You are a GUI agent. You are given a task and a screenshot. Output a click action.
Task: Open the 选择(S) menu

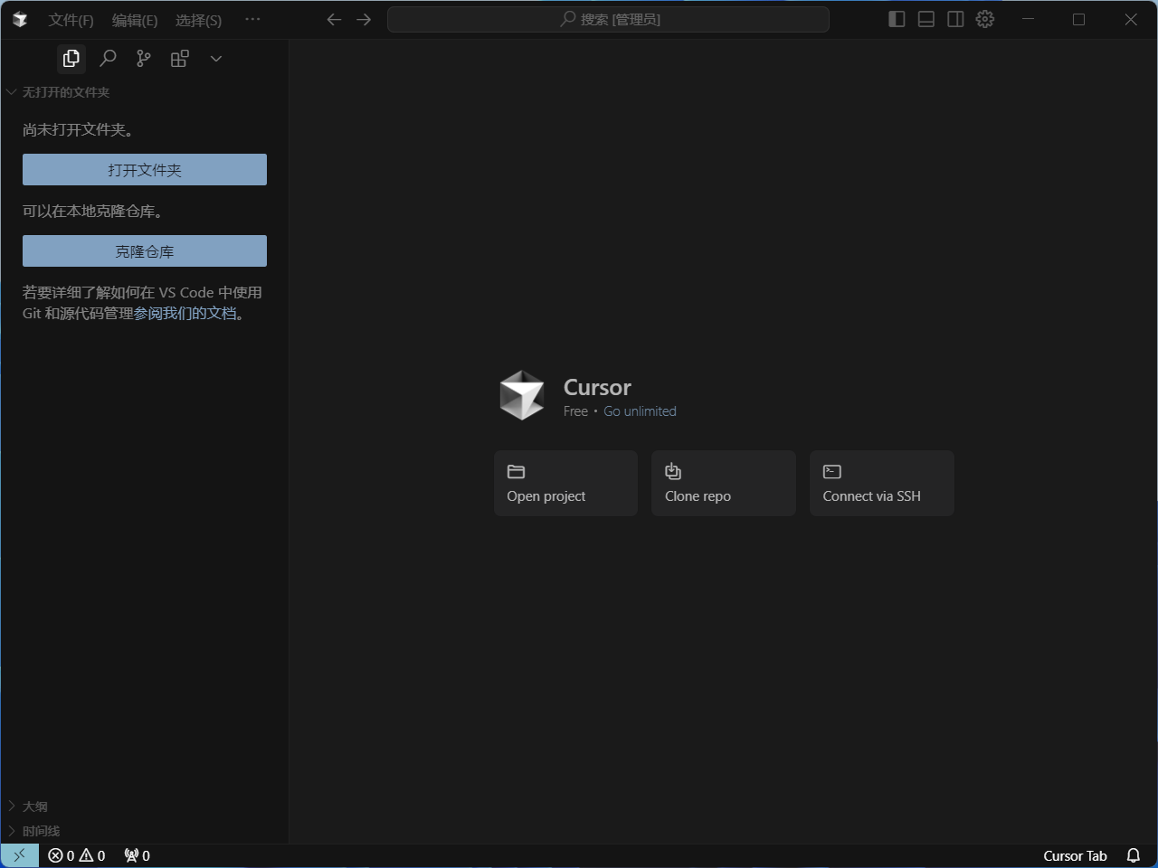coord(198,20)
